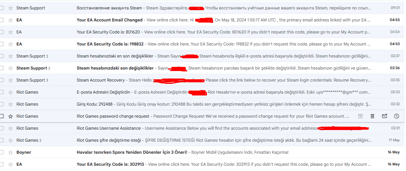Open the 'Your EA Account Email Changed' email

[x=109, y=20]
